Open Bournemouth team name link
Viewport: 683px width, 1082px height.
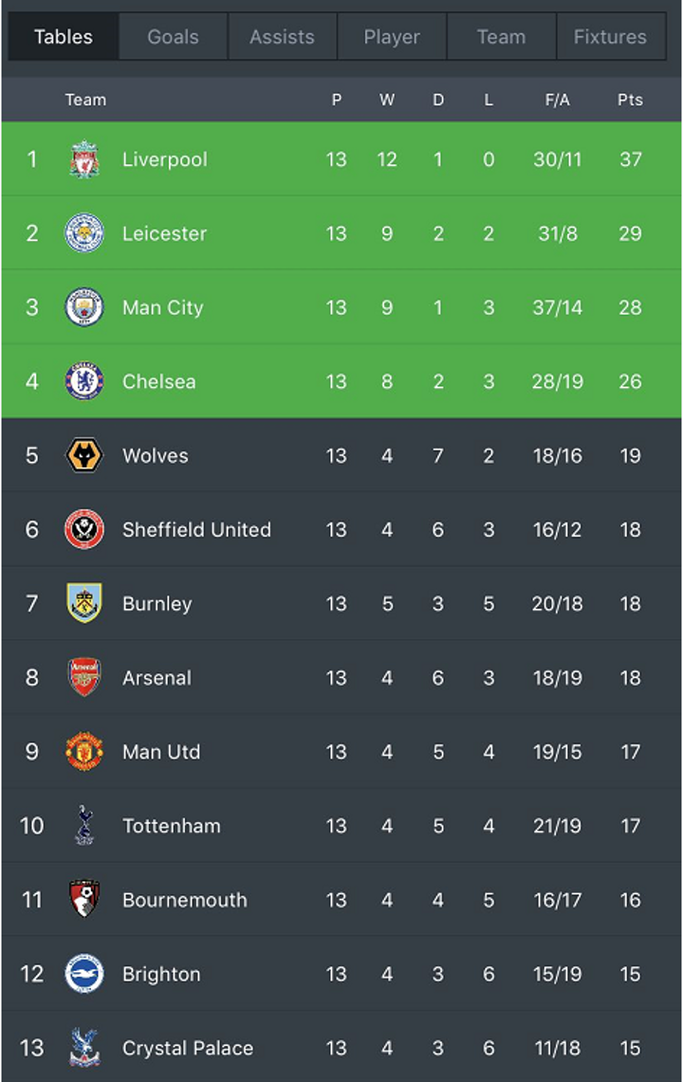point(184,900)
